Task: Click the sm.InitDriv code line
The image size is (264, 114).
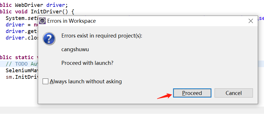Action: pos(21,77)
